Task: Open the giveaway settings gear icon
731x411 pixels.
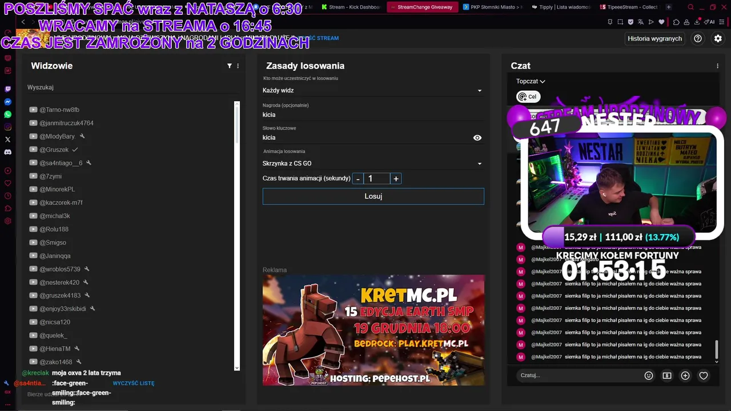Action: [x=718, y=38]
